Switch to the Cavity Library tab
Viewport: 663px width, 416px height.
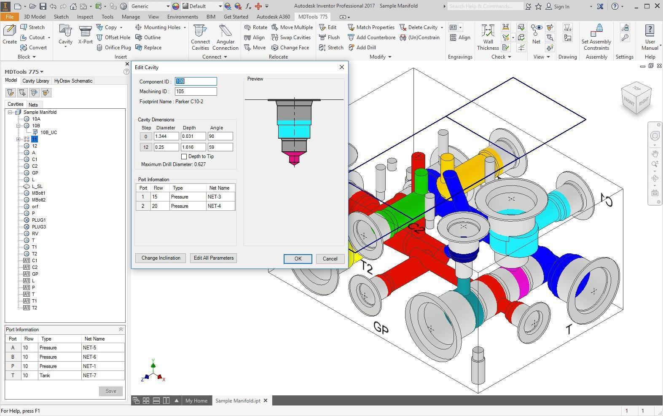(x=36, y=81)
